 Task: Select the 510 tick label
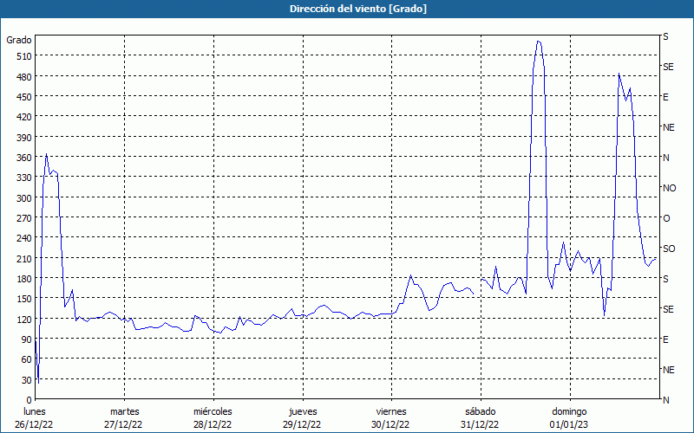24,56
